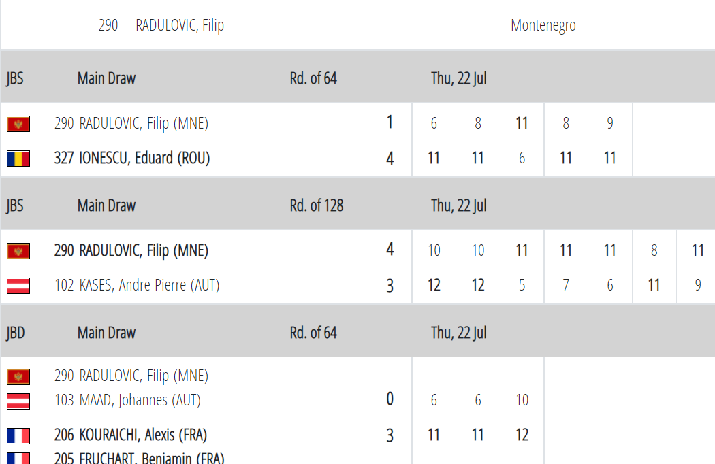The height and width of the screenshot is (464, 715).
Task: Open the KASES, Andre Pierre (AUT) link
Action: [x=137, y=286]
